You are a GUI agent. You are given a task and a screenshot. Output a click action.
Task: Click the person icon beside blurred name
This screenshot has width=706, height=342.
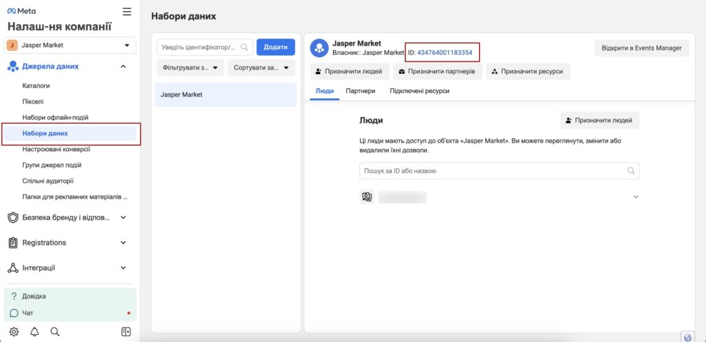(x=367, y=197)
